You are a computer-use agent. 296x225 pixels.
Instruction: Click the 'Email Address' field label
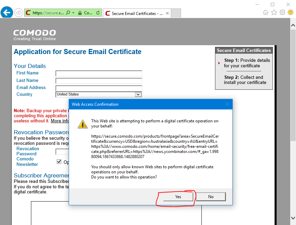[31, 87]
